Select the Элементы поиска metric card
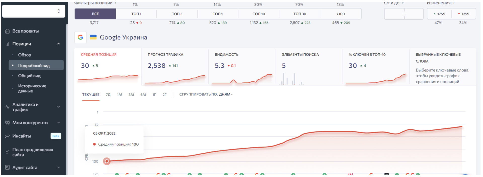 pos(309,67)
